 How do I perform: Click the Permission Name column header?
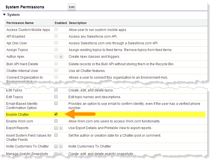20,23
